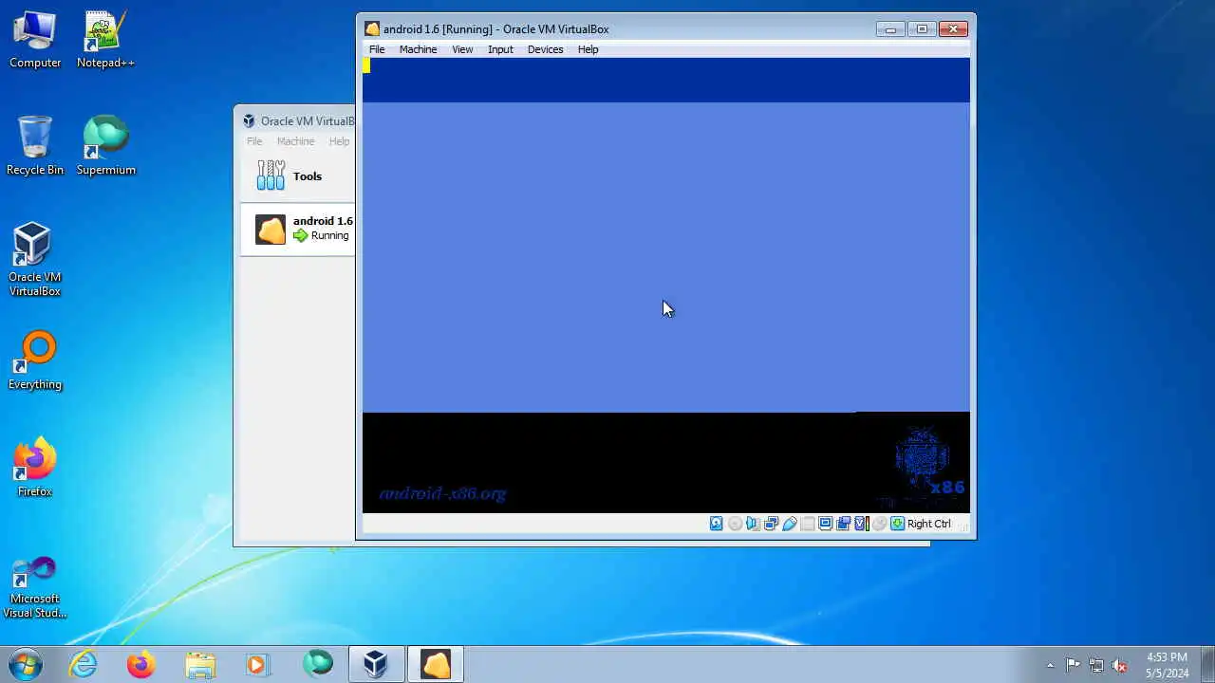Click the keyboard capture green arrow icon
The height and width of the screenshot is (683, 1215).
(x=898, y=524)
